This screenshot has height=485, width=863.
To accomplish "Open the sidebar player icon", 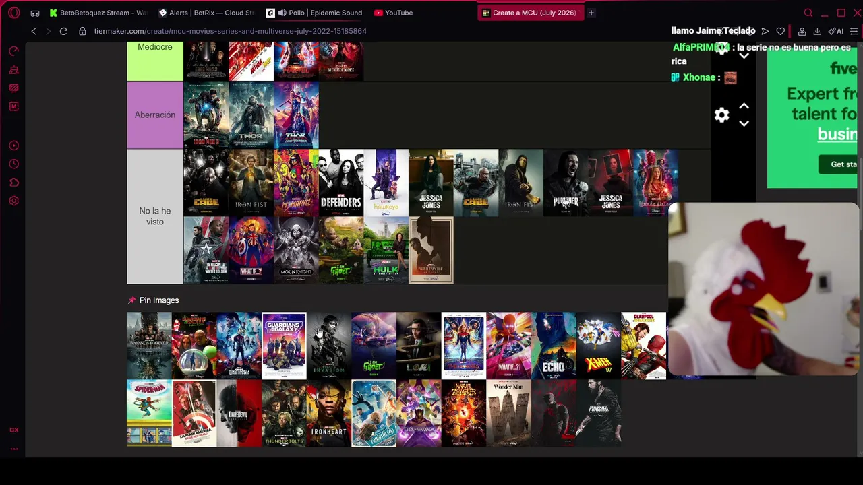I will point(14,145).
